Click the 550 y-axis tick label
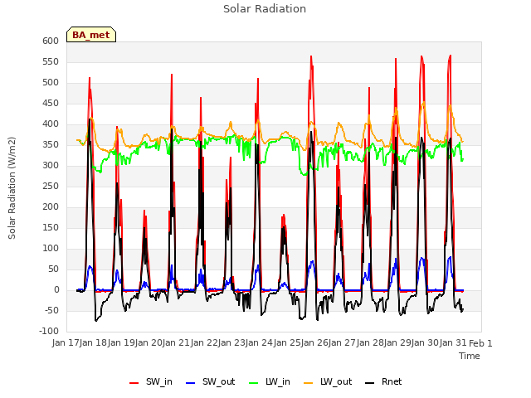Viewport: 531px width, 398px height. click(x=51, y=61)
